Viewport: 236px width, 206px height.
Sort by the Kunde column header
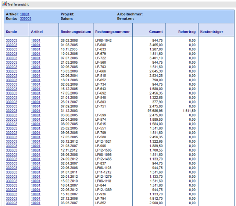click(11, 32)
